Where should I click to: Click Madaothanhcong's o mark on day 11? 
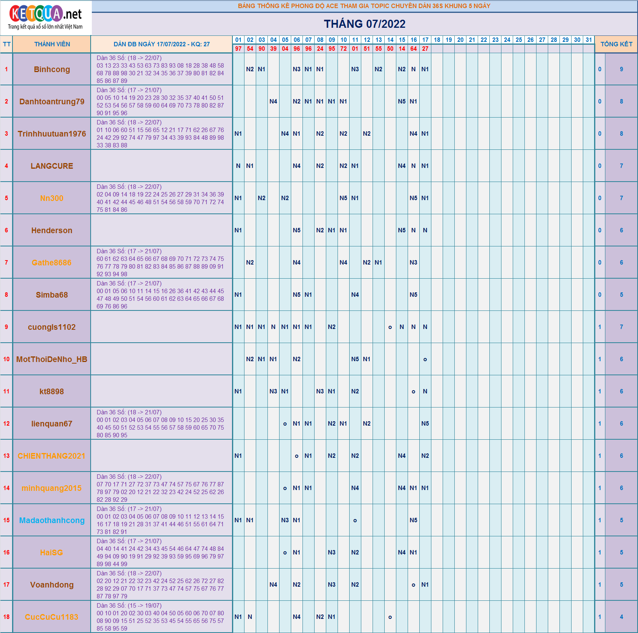(x=355, y=520)
